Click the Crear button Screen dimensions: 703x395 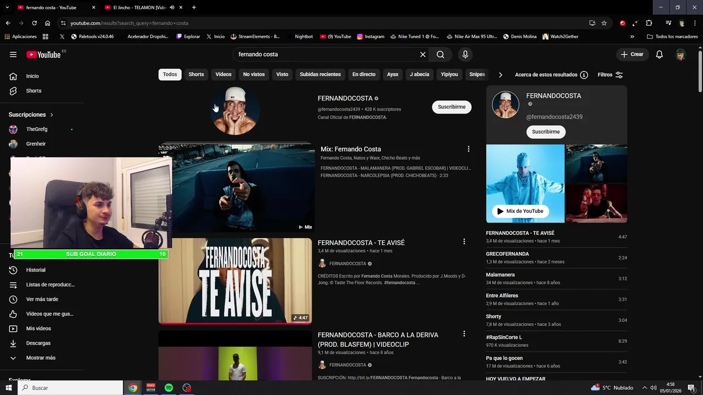pyautogui.click(x=632, y=54)
